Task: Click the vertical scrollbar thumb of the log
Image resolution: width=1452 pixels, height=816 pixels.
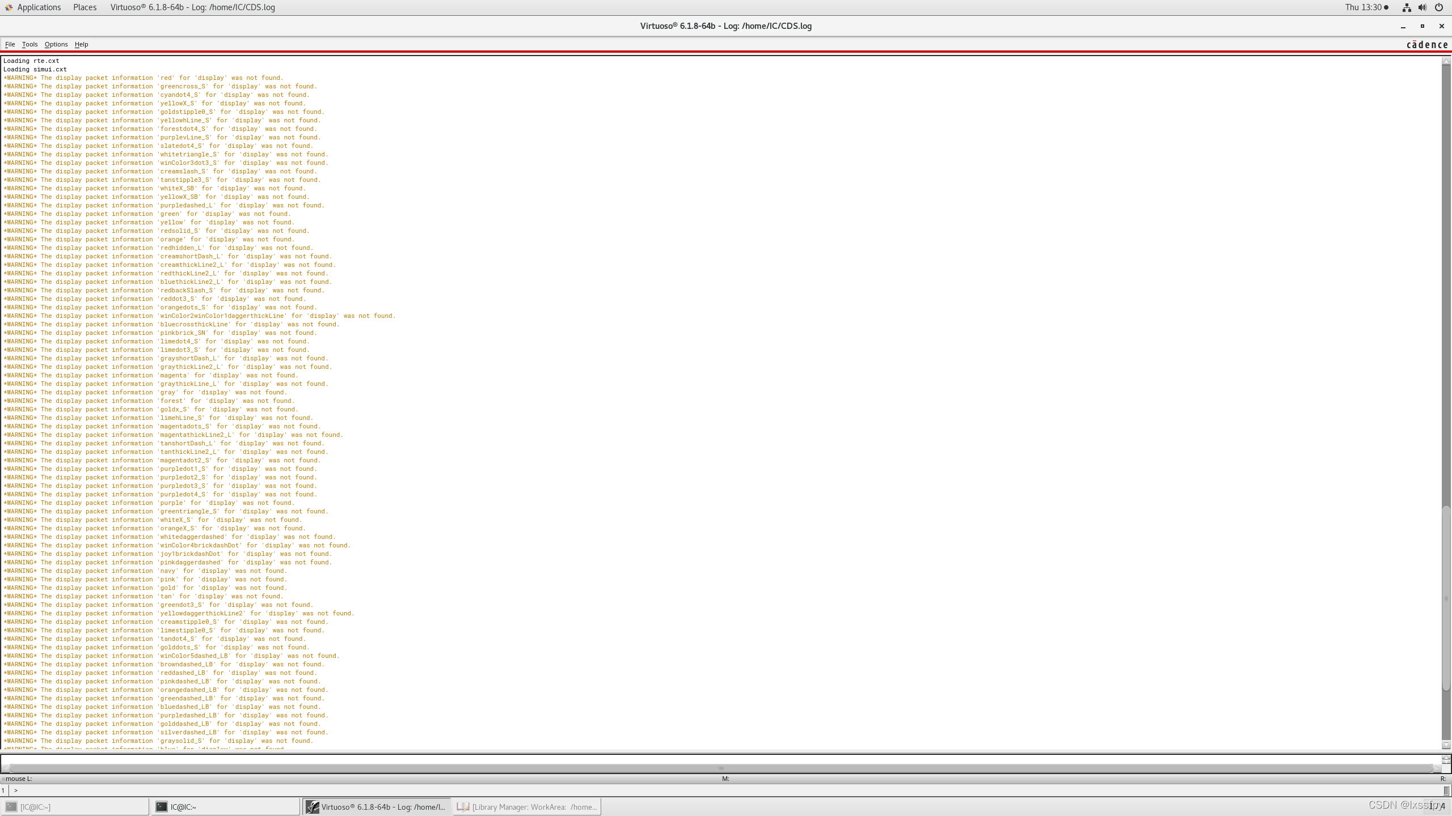Action: point(1446,598)
